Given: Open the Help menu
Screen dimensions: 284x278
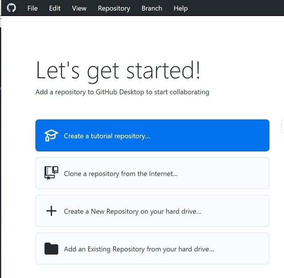Looking at the screenshot, I should point(180,8).
